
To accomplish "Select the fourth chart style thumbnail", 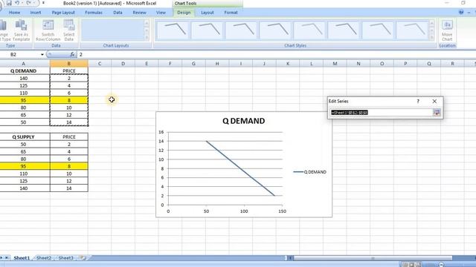I will pyautogui.click(x=275, y=30).
